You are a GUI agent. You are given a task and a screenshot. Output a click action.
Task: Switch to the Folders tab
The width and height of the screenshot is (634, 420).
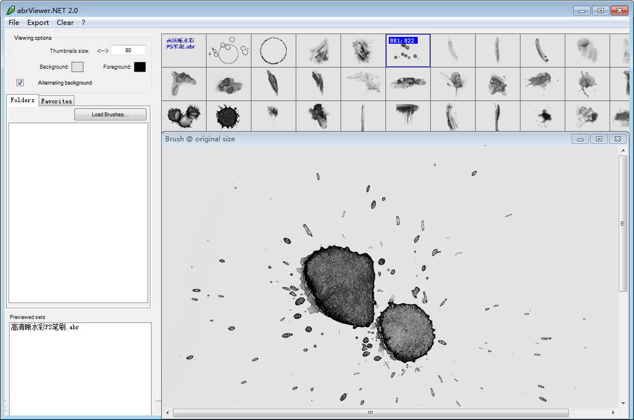(23, 100)
